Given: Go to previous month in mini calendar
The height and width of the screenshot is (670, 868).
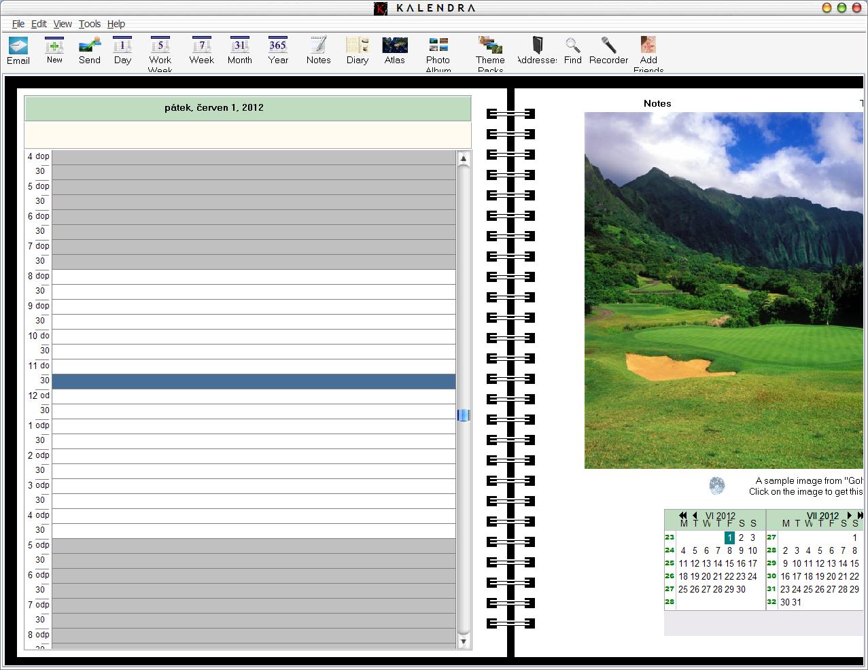Looking at the screenshot, I should click(x=695, y=516).
